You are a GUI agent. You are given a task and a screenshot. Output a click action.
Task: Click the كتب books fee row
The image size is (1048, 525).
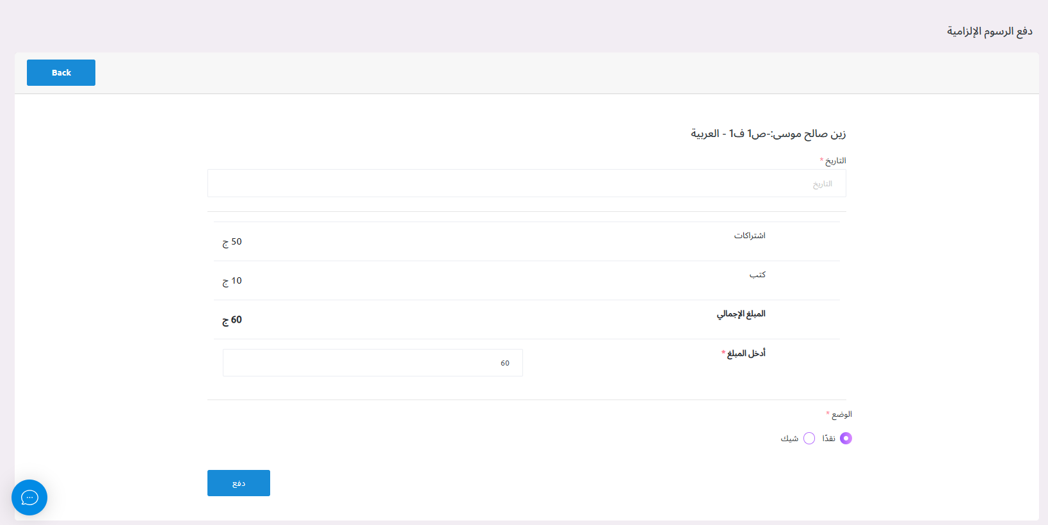pyautogui.click(x=759, y=275)
